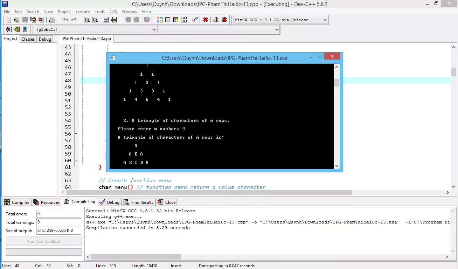The image size is (458, 269).
Task: Print the file using printer icon
Action: [x=52, y=20]
